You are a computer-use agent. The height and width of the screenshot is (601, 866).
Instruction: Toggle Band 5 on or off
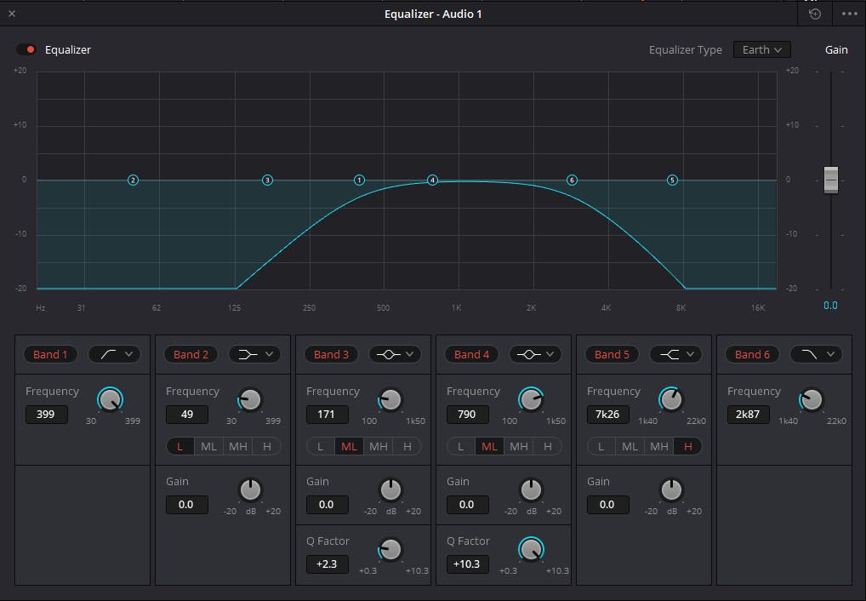(x=612, y=354)
